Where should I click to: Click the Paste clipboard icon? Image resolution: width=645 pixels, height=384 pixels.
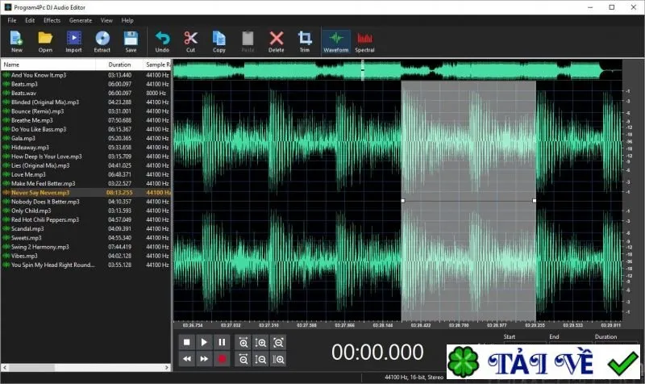click(x=248, y=42)
